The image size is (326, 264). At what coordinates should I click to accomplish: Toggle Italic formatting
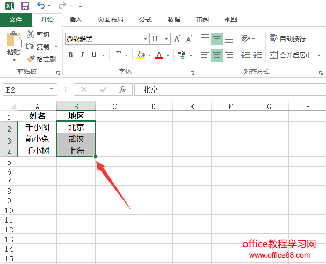(x=82, y=55)
